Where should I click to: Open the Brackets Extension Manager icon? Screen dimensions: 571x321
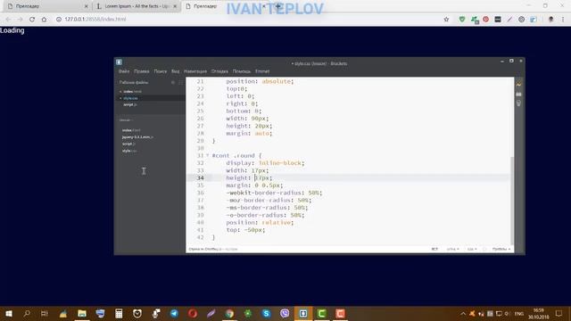point(518,95)
